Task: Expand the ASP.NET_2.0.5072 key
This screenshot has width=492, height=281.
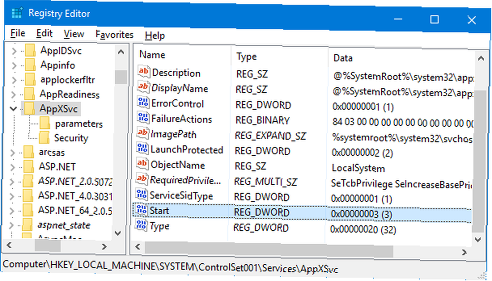Action: (x=12, y=182)
